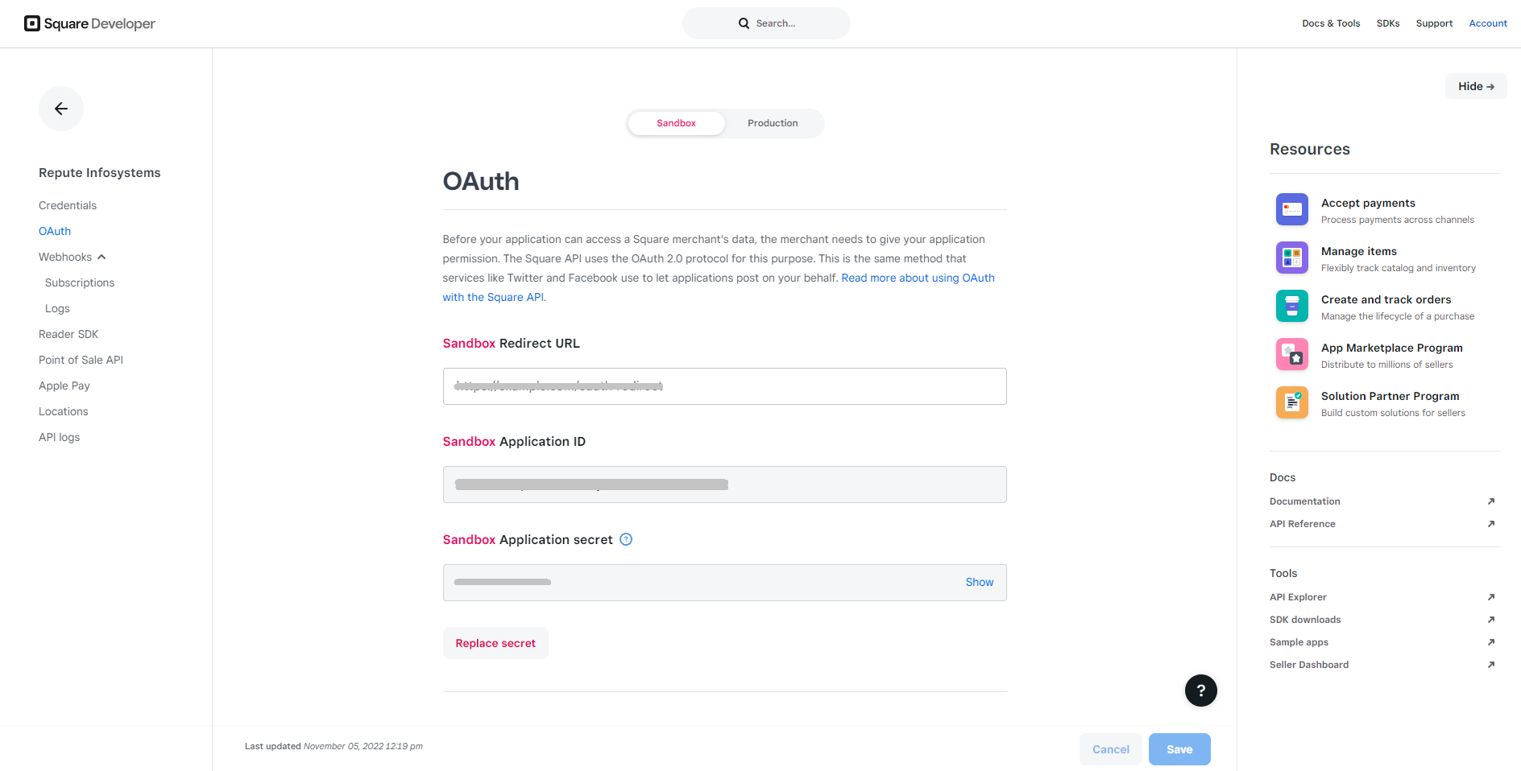1521x771 pixels.
Task: Click the Manage items icon
Action: [1291, 258]
